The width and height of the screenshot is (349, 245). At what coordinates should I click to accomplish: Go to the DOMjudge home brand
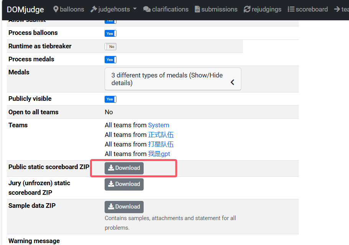pos(25,10)
